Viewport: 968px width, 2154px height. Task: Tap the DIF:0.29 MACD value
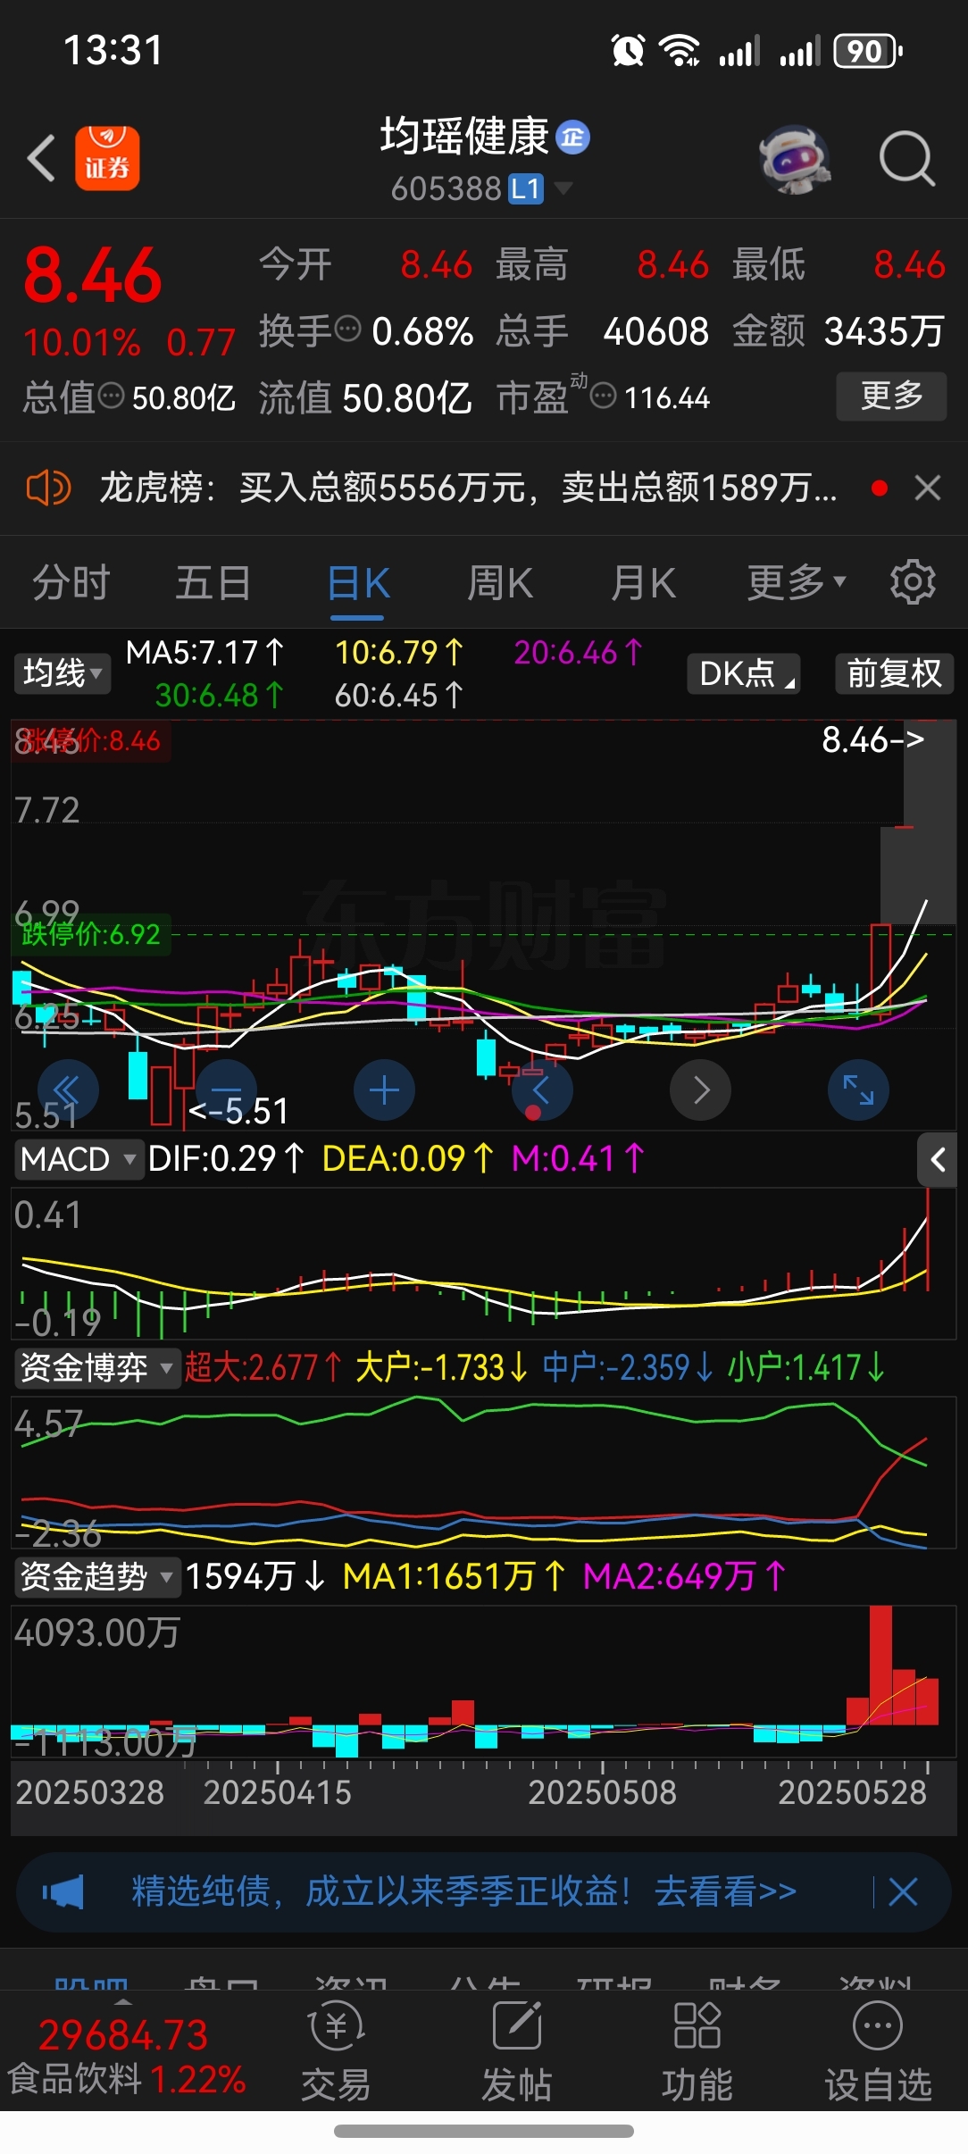[225, 1159]
